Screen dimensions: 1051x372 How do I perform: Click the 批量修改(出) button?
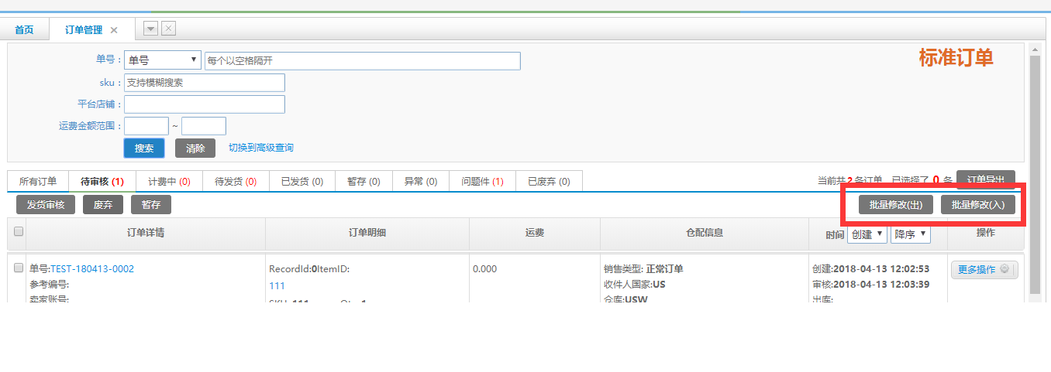895,205
